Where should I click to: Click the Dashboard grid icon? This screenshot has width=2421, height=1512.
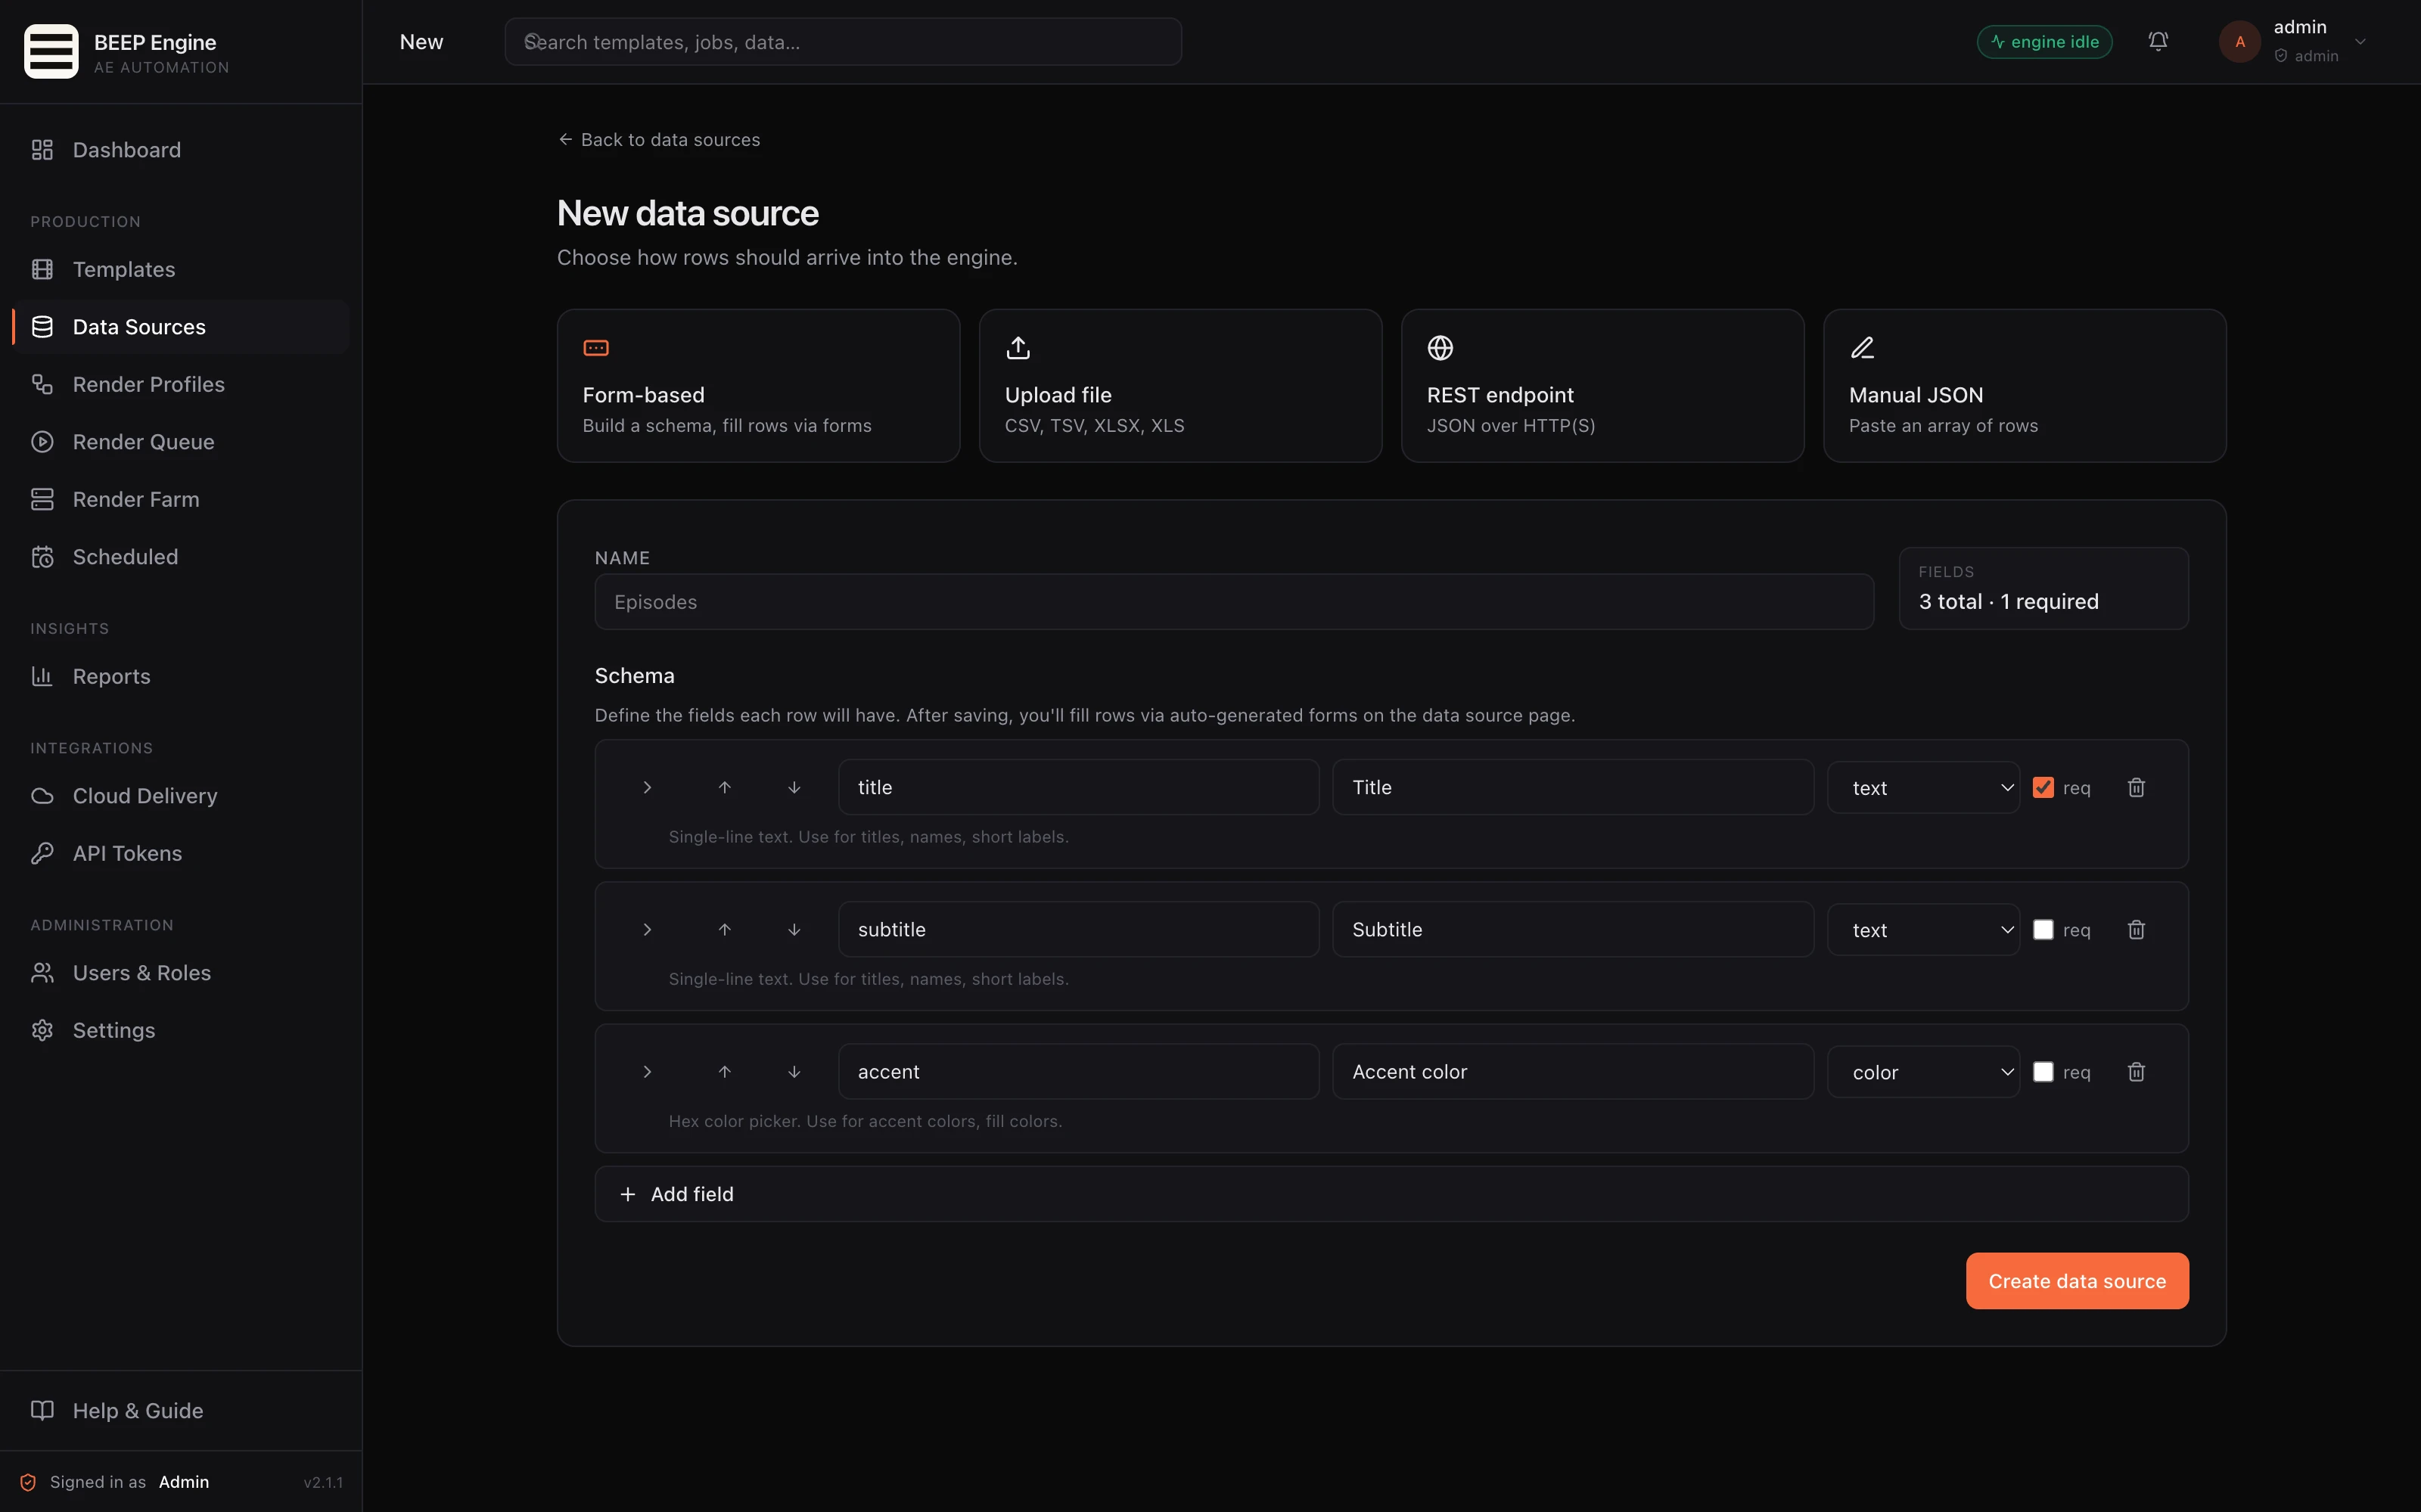tap(42, 150)
